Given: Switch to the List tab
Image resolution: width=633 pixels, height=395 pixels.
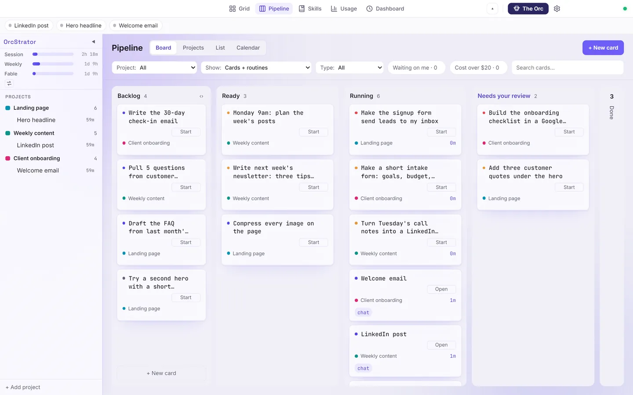Looking at the screenshot, I should pyautogui.click(x=220, y=48).
